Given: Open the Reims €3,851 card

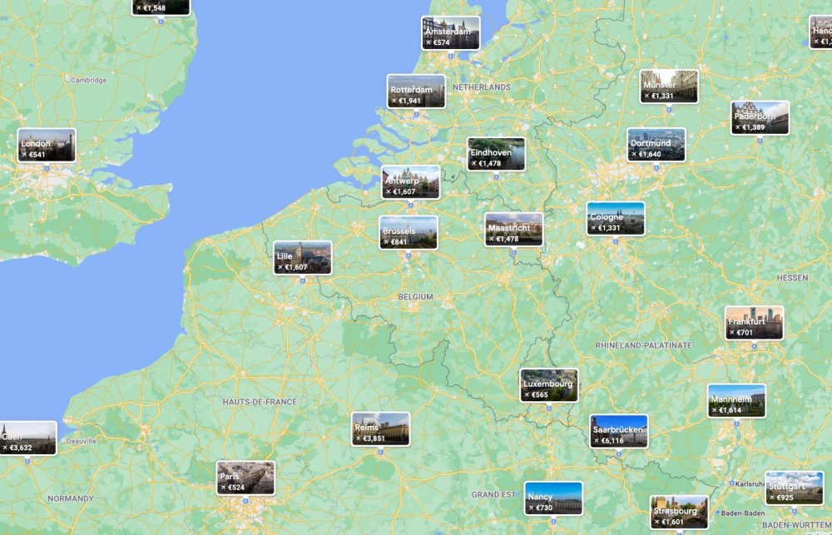Looking at the screenshot, I should click(381, 429).
